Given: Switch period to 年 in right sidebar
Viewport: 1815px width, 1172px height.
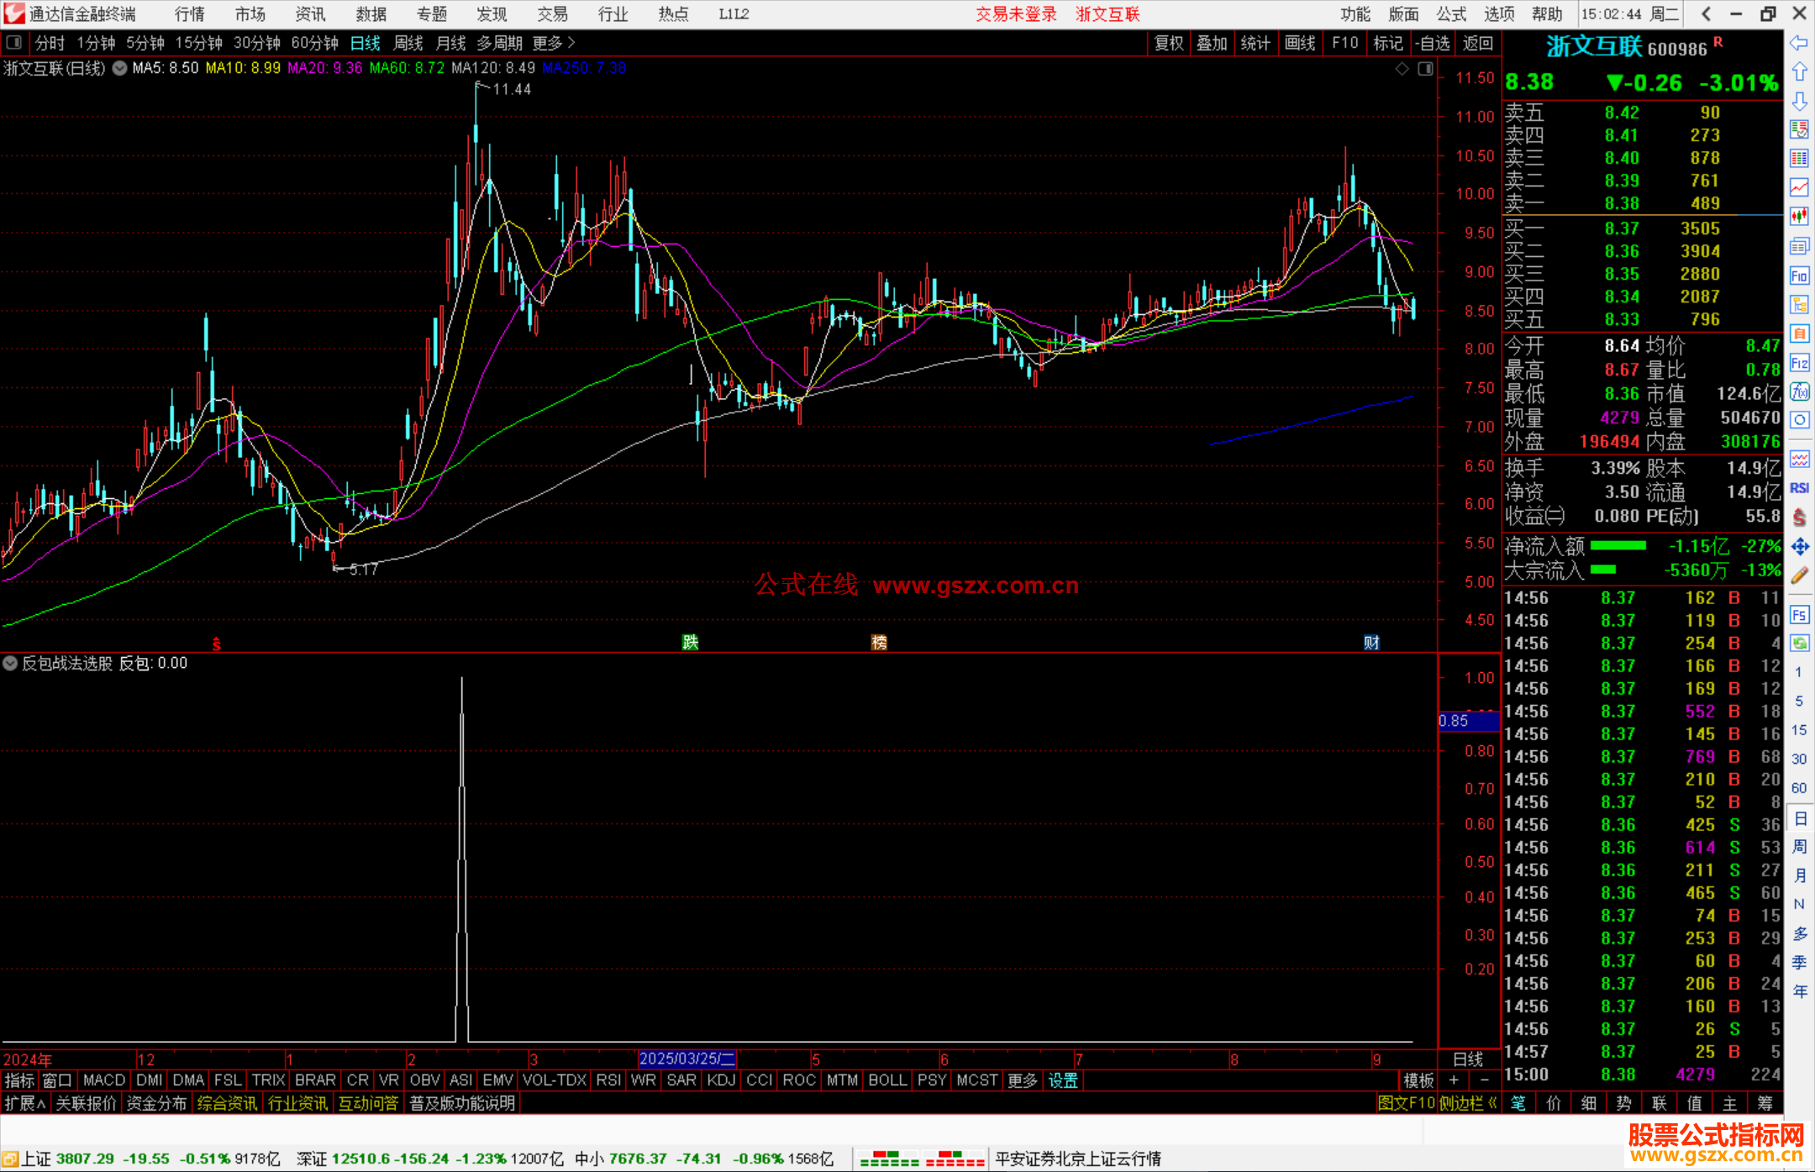Looking at the screenshot, I should (1799, 991).
